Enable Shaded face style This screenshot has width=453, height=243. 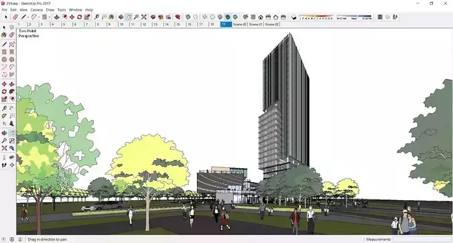pyautogui.click(x=220, y=17)
